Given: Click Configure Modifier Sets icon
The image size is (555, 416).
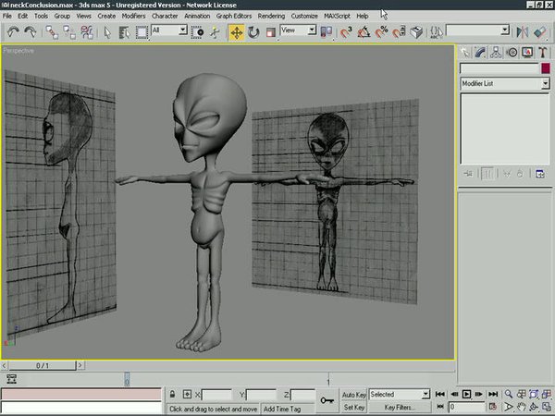Looking at the screenshot, I should pos(538,173).
